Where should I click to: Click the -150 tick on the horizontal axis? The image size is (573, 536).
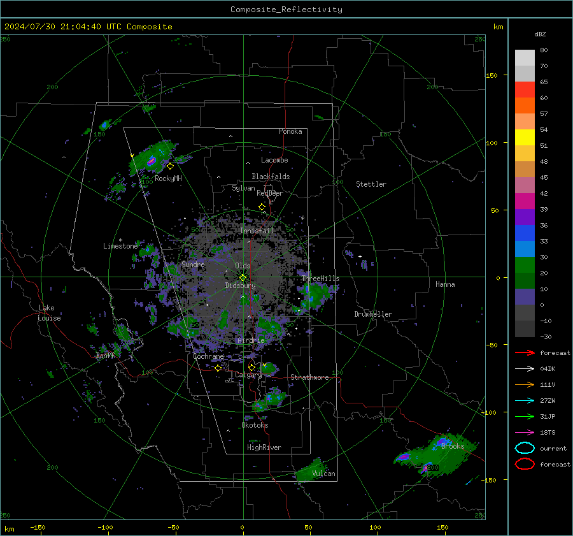(38, 527)
